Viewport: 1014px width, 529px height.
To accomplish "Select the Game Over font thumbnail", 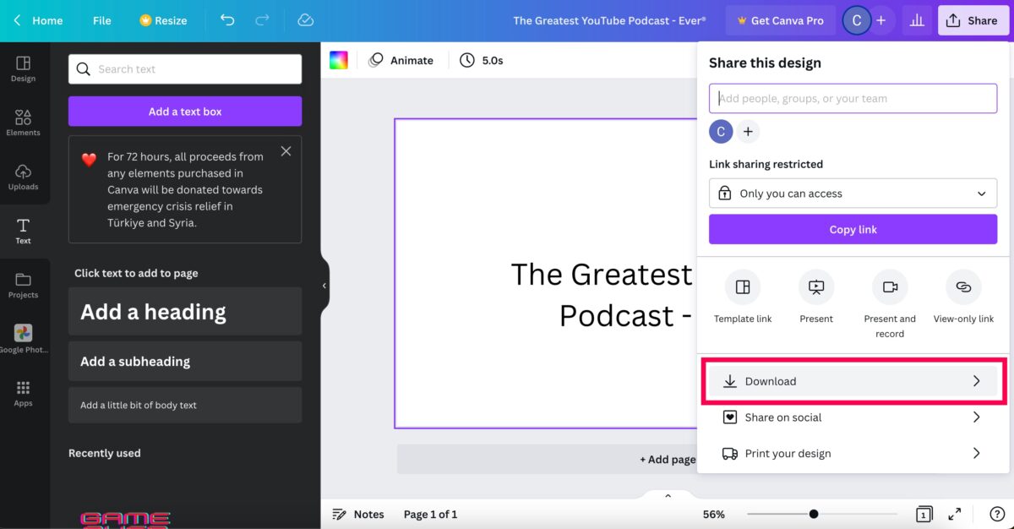I will click(125, 520).
